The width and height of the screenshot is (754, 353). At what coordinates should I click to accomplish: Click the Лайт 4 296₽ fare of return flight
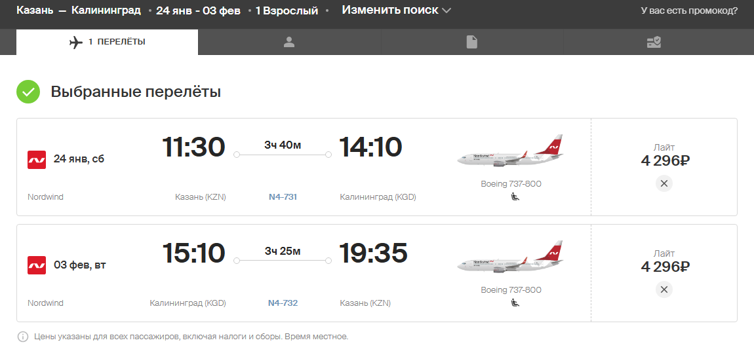pyautogui.click(x=665, y=262)
